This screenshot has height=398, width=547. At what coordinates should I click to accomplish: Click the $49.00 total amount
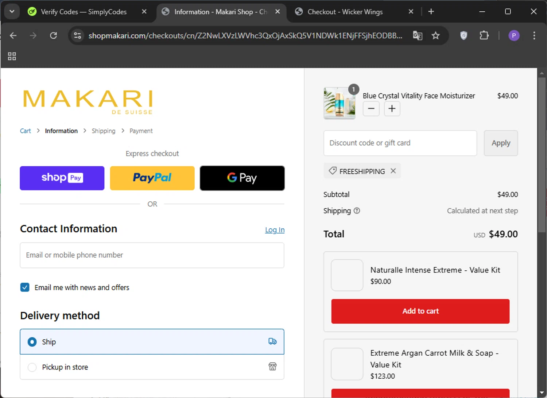[503, 234]
